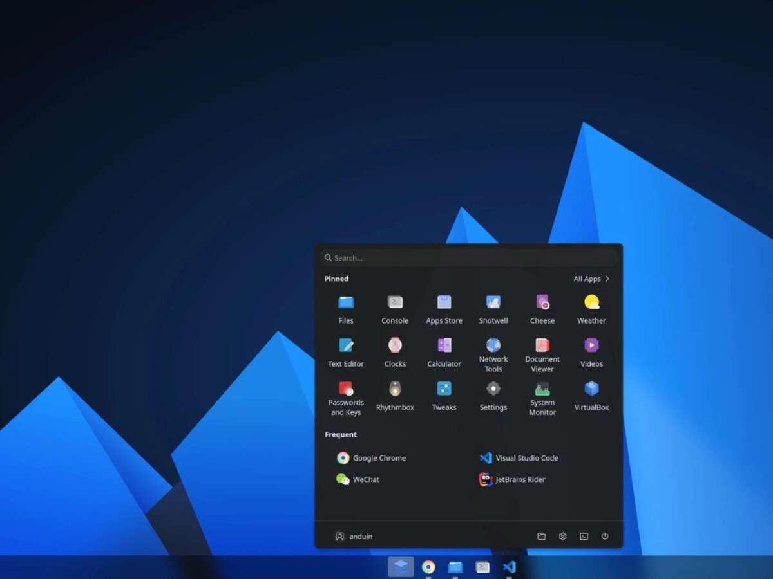Image resolution: width=773 pixels, height=579 pixels.
Task: Launch the Cheese webcam app
Action: [x=542, y=309]
